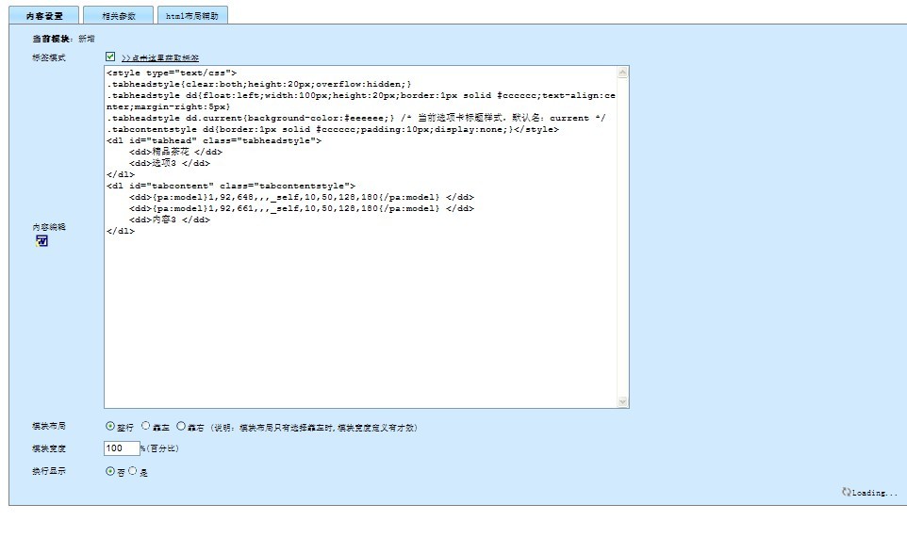
Task: Switch to the 内容设置 tab
Action: tap(44, 16)
